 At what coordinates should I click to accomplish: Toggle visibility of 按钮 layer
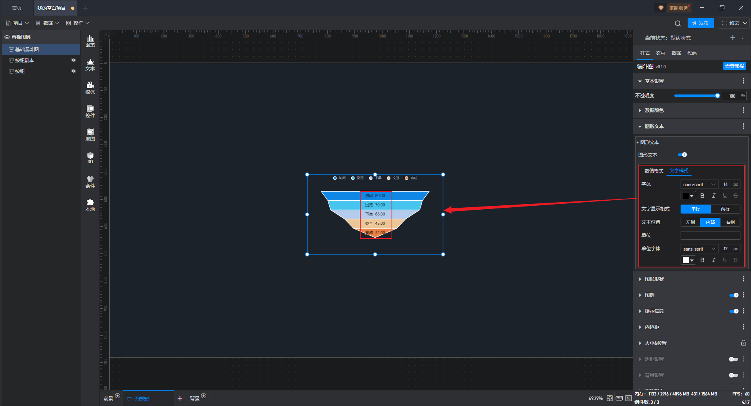pyautogui.click(x=73, y=71)
